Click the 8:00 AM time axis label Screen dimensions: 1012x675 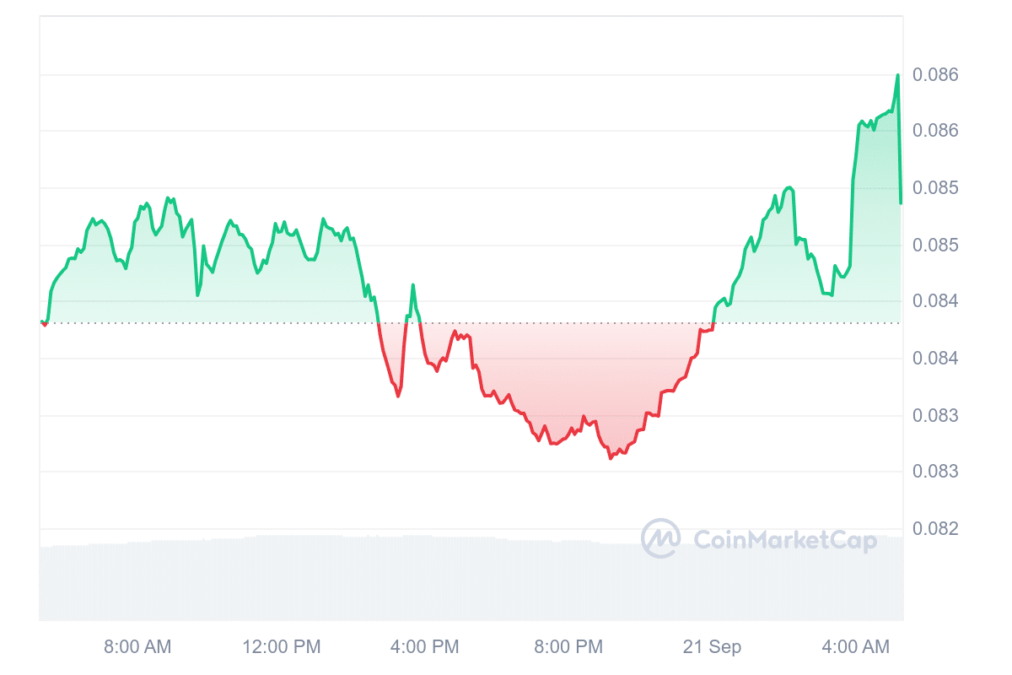tap(137, 647)
